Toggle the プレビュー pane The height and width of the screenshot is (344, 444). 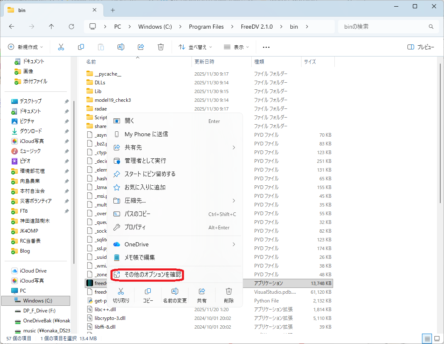click(420, 47)
